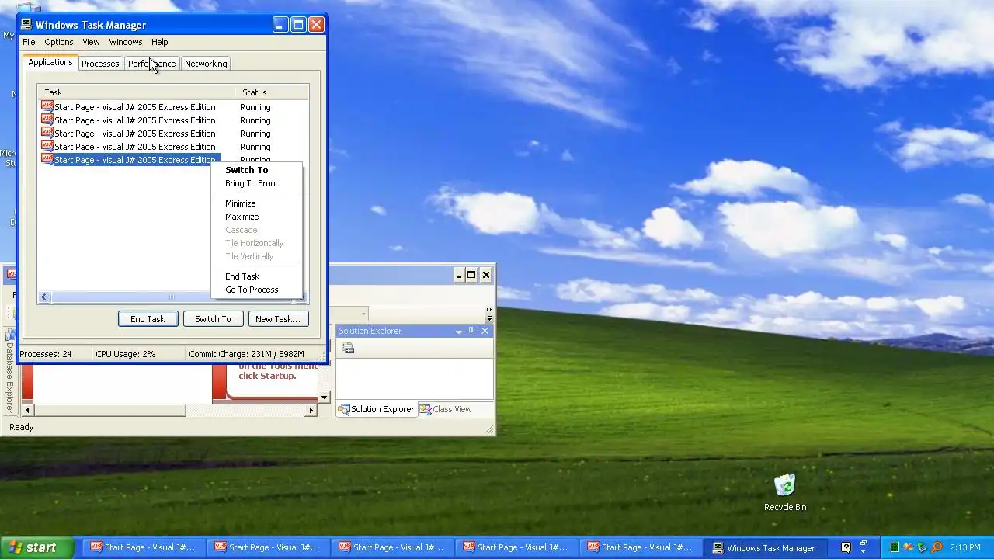994x559 pixels.
Task: Click the cascaded windows icon on the taskbar
Action: point(864,544)
